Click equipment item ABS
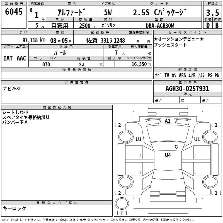The width and height of the screenshot is (223, 223). click(x=183, y=75)
